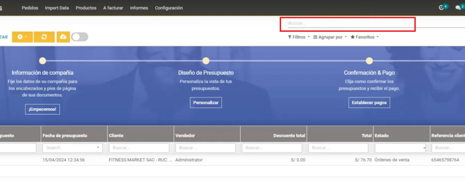Image resolution: width=465 pixels, height=183 pixels.
Task: Open the activities clock icon
Action: pyautogui.click(x=442, y=7)
